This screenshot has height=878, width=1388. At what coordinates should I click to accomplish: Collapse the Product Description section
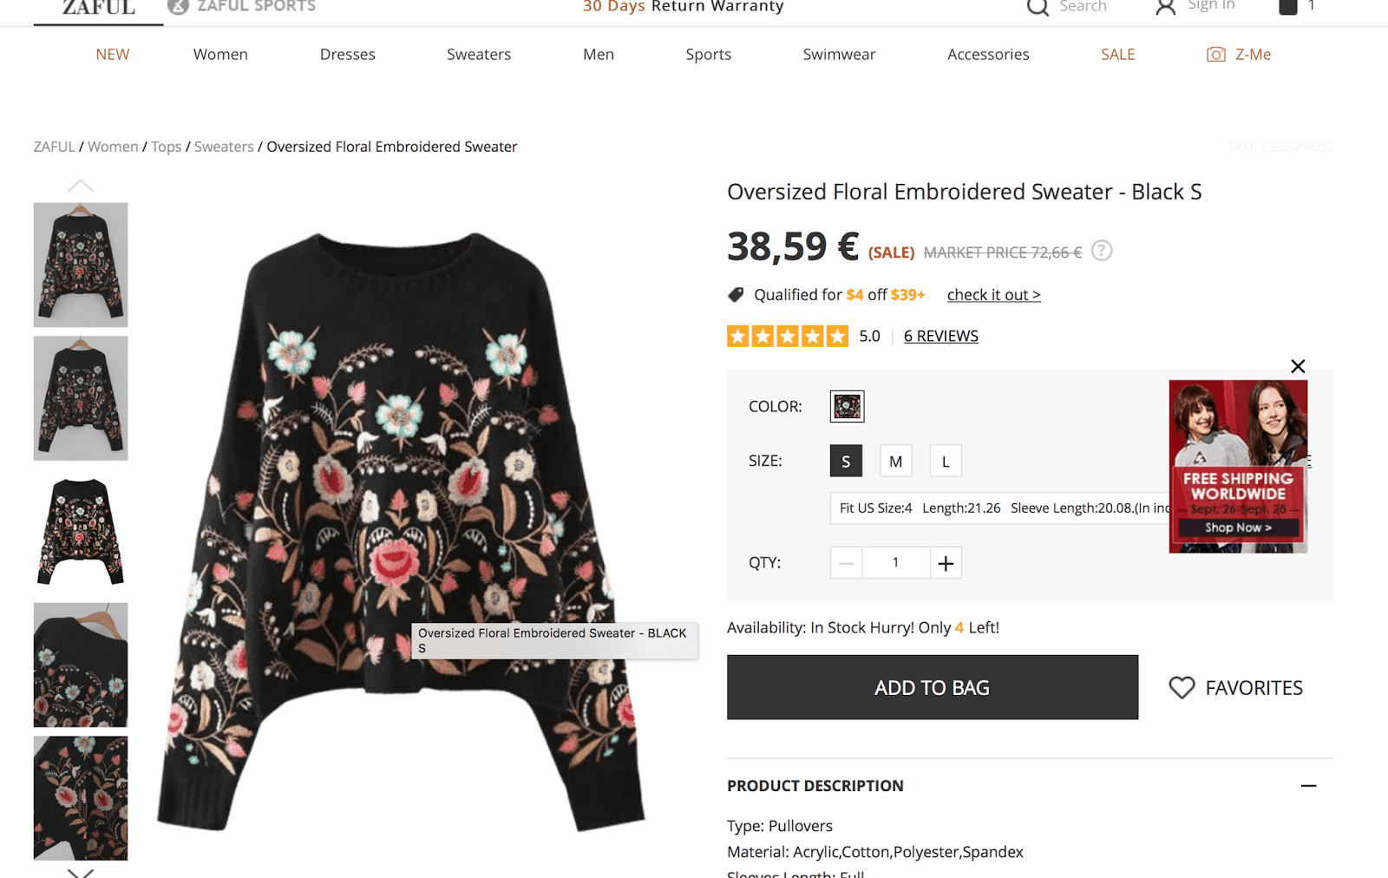[x=1308, y=786]
